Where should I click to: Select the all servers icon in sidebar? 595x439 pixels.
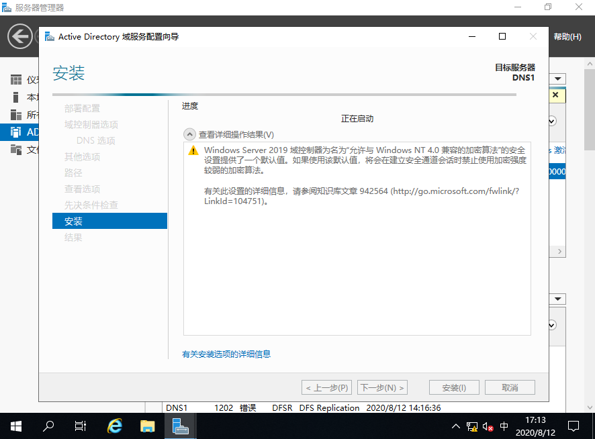(16, 115)
